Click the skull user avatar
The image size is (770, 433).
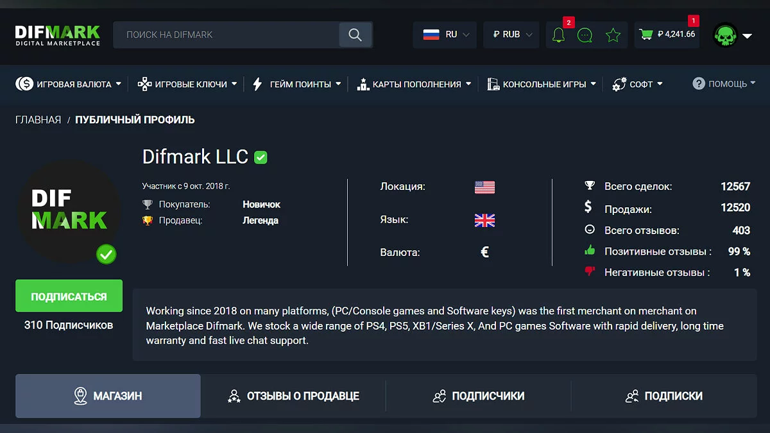[x=726, y=35]
